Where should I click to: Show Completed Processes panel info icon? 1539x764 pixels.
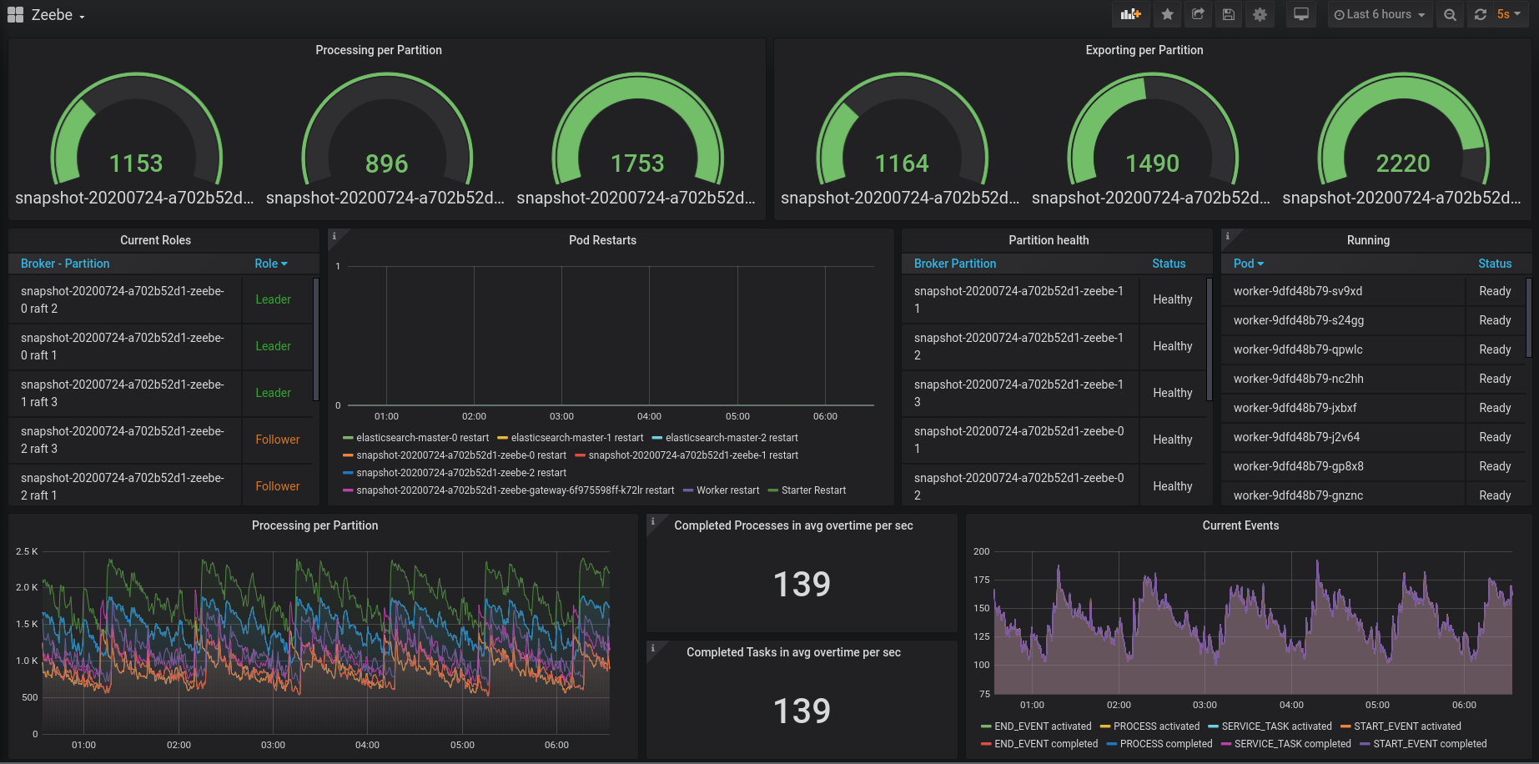pyautogui.click(x=653, y=521)
